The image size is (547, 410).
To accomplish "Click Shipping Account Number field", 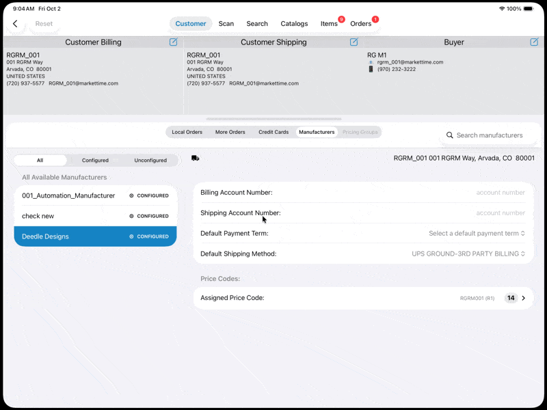I will pyautogui.click(x=363, y=213).
